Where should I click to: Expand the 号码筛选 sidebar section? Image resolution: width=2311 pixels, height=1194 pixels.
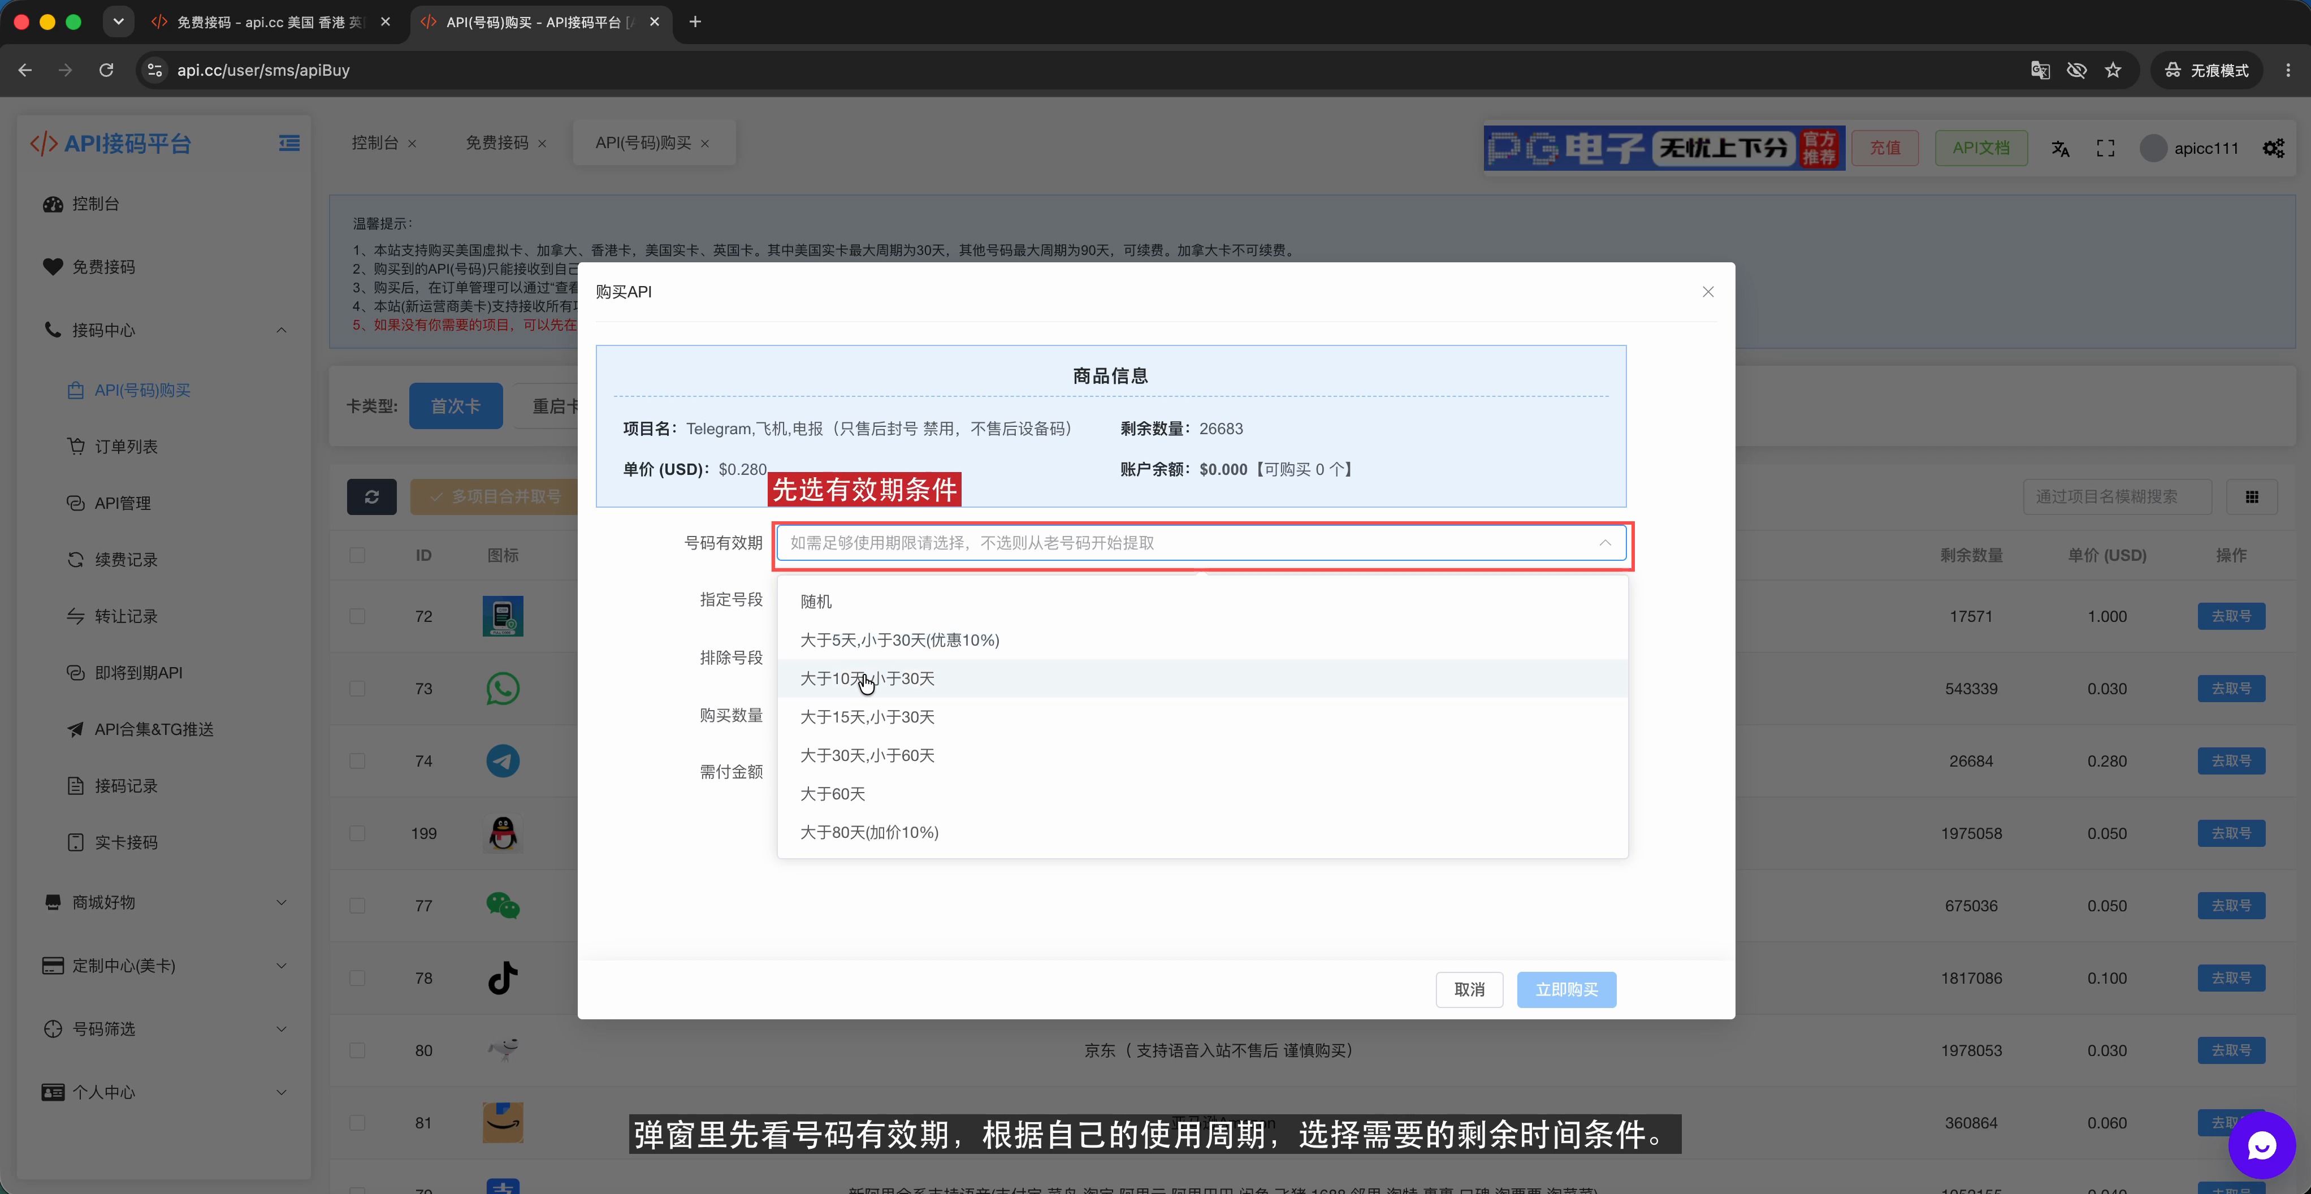165,1029
